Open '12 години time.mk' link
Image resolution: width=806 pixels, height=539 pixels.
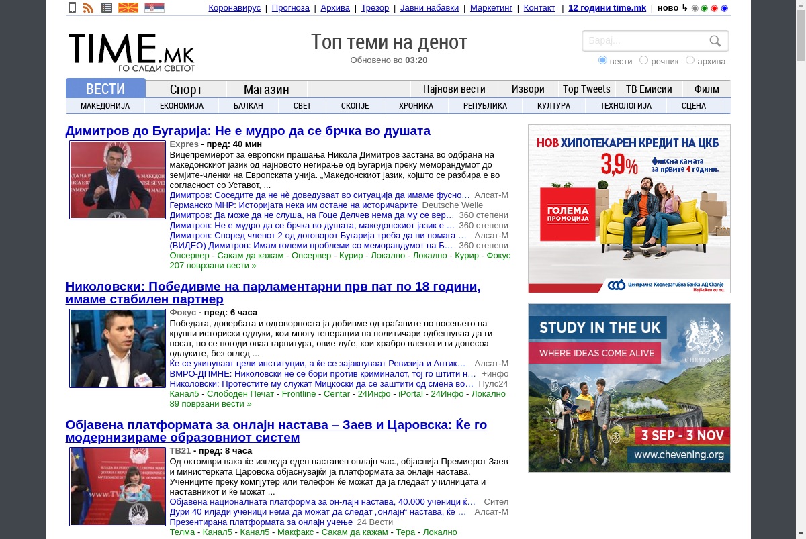607,8
